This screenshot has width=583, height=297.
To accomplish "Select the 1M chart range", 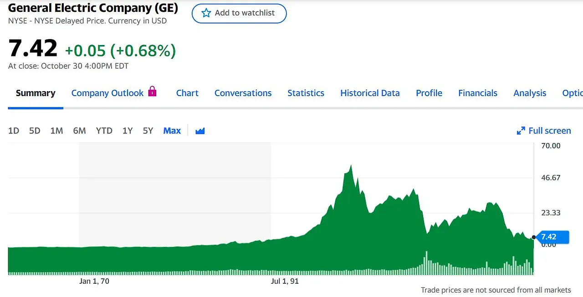I will coord(56,131).
